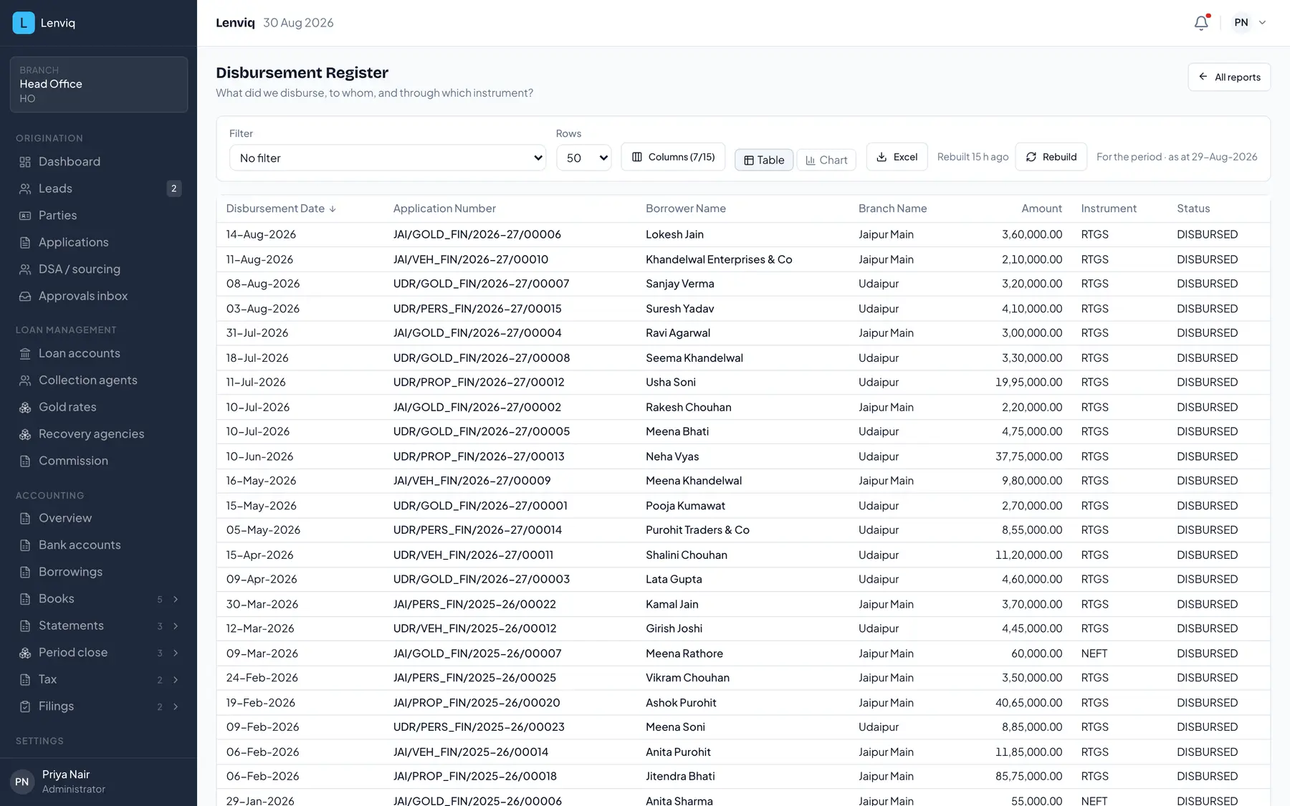Switch to Chart view
Screen dimensions: 1290x806
pyautogui.click(x=826, y=160)
